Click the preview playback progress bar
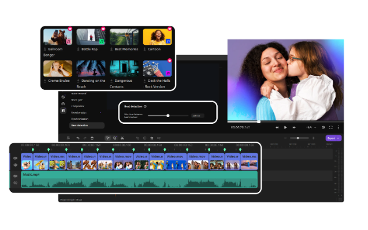The image size is (368, 230). tap(285, 122)
